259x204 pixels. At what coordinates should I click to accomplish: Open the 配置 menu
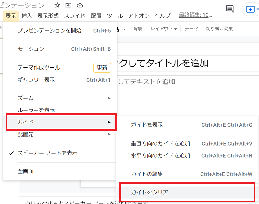96,16
